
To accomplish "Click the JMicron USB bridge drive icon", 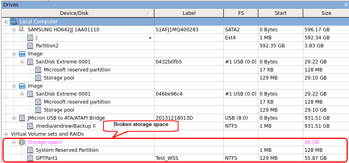I will (22, 118).
